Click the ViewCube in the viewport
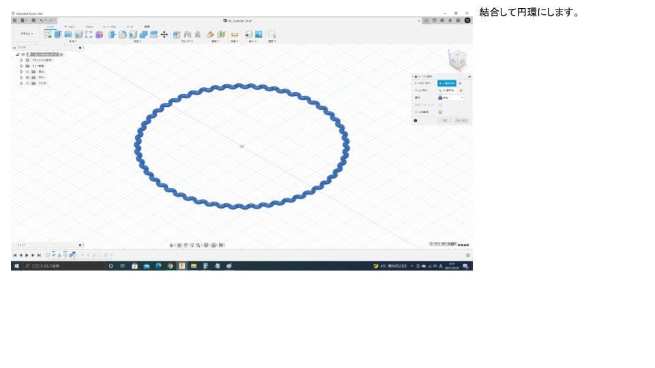The image size is (655, 368). coord(457,60)
